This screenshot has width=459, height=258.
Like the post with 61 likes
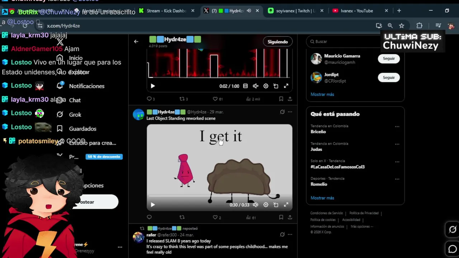coord(218,99)
